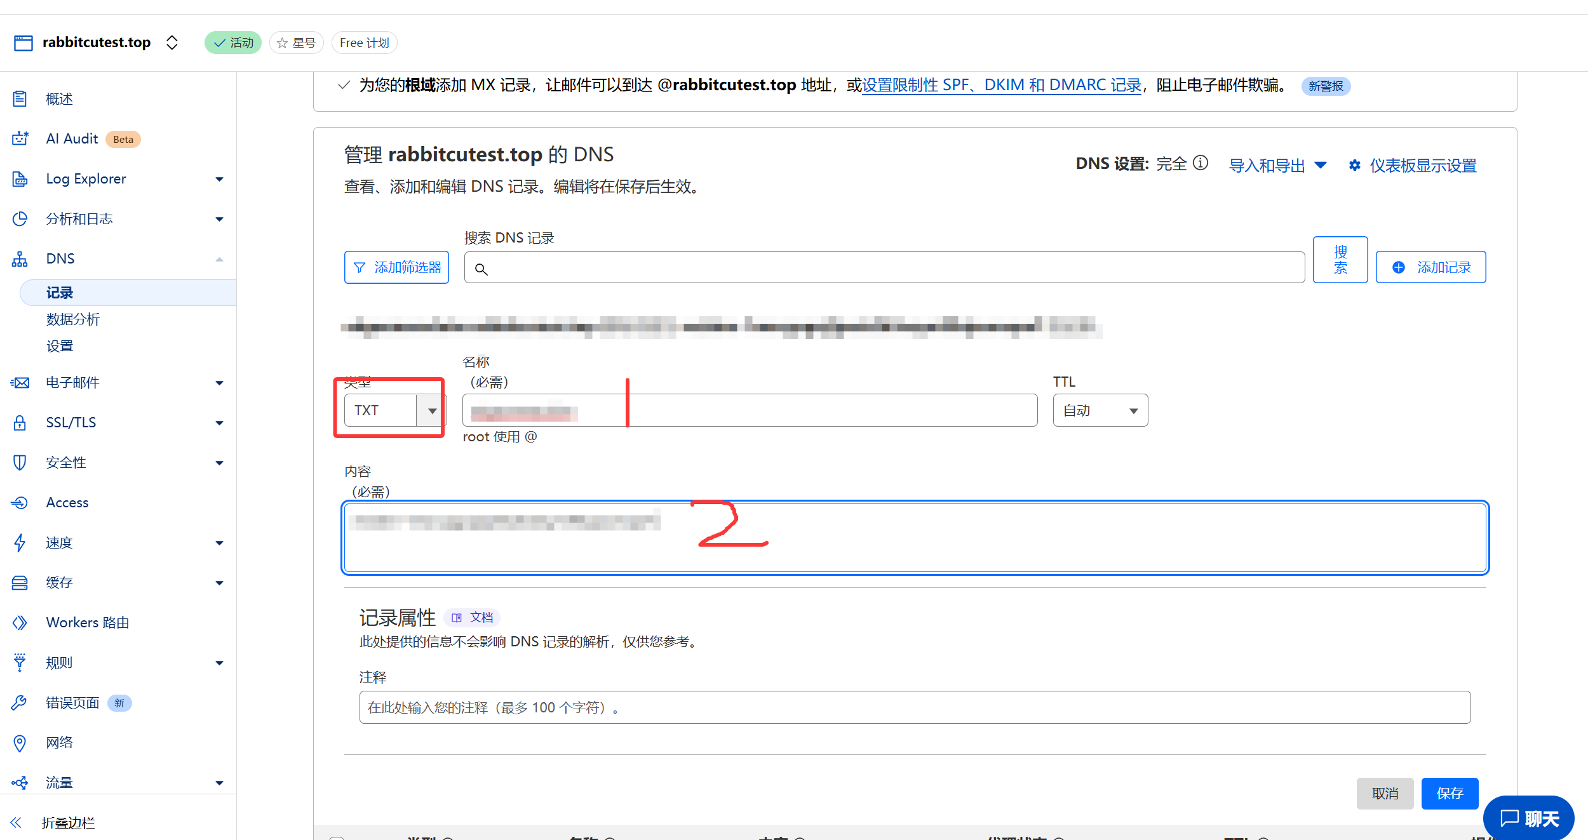Open Workers 路由 menu item
This screenshot has width=1588, height=840.
click(x=88, y=623)
